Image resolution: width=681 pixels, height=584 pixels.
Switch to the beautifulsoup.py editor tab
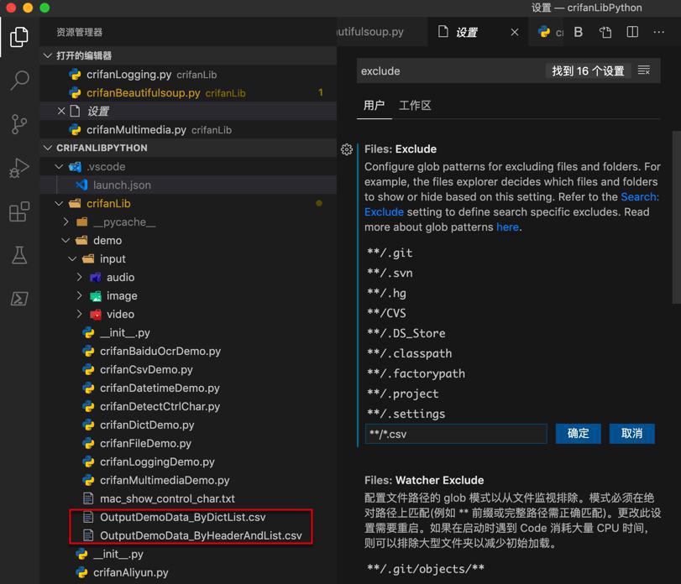point(380,32)
